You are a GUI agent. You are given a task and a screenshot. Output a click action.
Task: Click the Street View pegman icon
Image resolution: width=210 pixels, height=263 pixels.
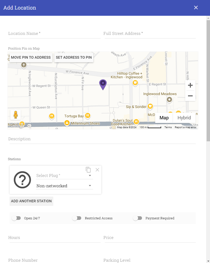pyautogui.click(x=16, y=114)
